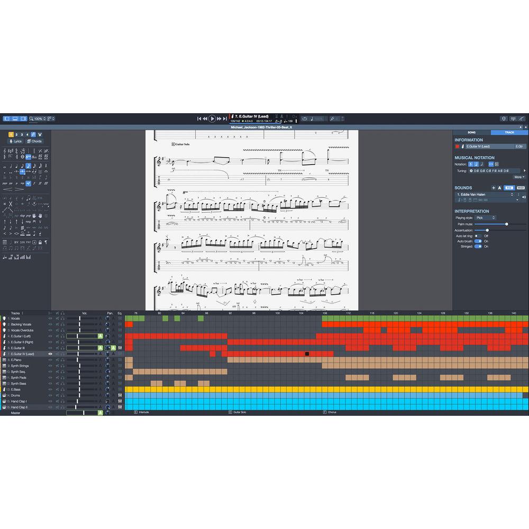Switch to the SONG tab
Viewport: 529px width, 529px height.
(471, 132)
